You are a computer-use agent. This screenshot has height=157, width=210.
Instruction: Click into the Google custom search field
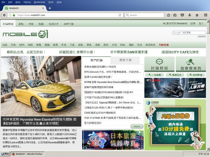click(x=189, y=33)
